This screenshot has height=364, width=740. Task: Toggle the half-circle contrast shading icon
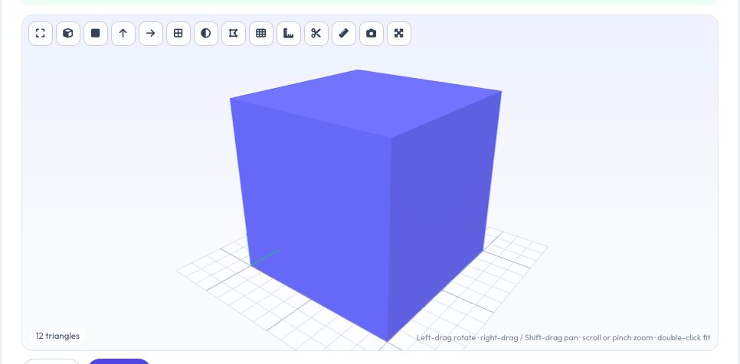[206, 34]
